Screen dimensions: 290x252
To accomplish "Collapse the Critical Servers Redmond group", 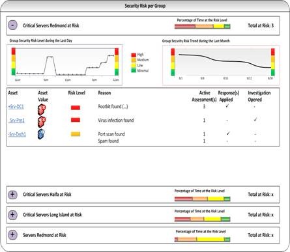I will (12, 25).
